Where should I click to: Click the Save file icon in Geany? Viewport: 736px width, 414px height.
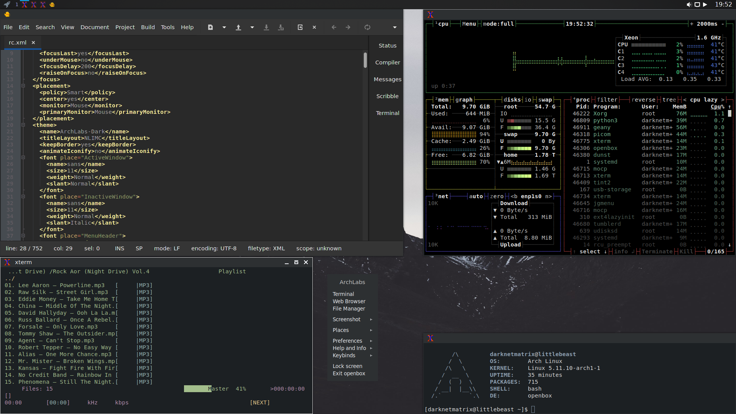266,27
